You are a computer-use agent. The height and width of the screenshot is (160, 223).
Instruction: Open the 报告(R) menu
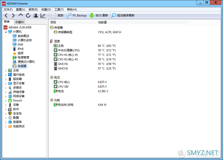coord(33,9)
